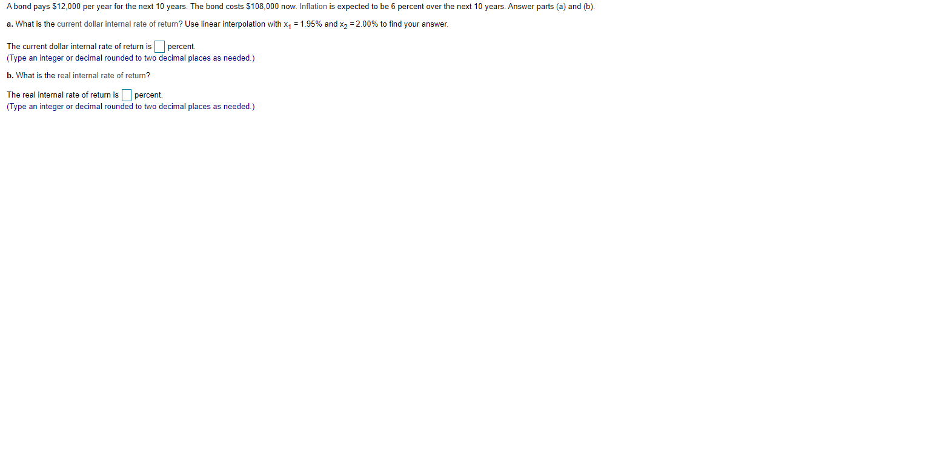The height and width of the screenshot is (454, 933).
Task: Click the current dollar internal rate answer box
Action: pos(159,47)
